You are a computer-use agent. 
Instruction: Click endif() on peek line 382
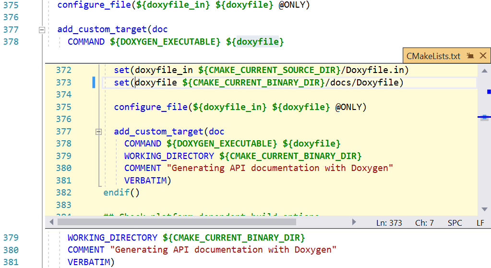[121, 193]
